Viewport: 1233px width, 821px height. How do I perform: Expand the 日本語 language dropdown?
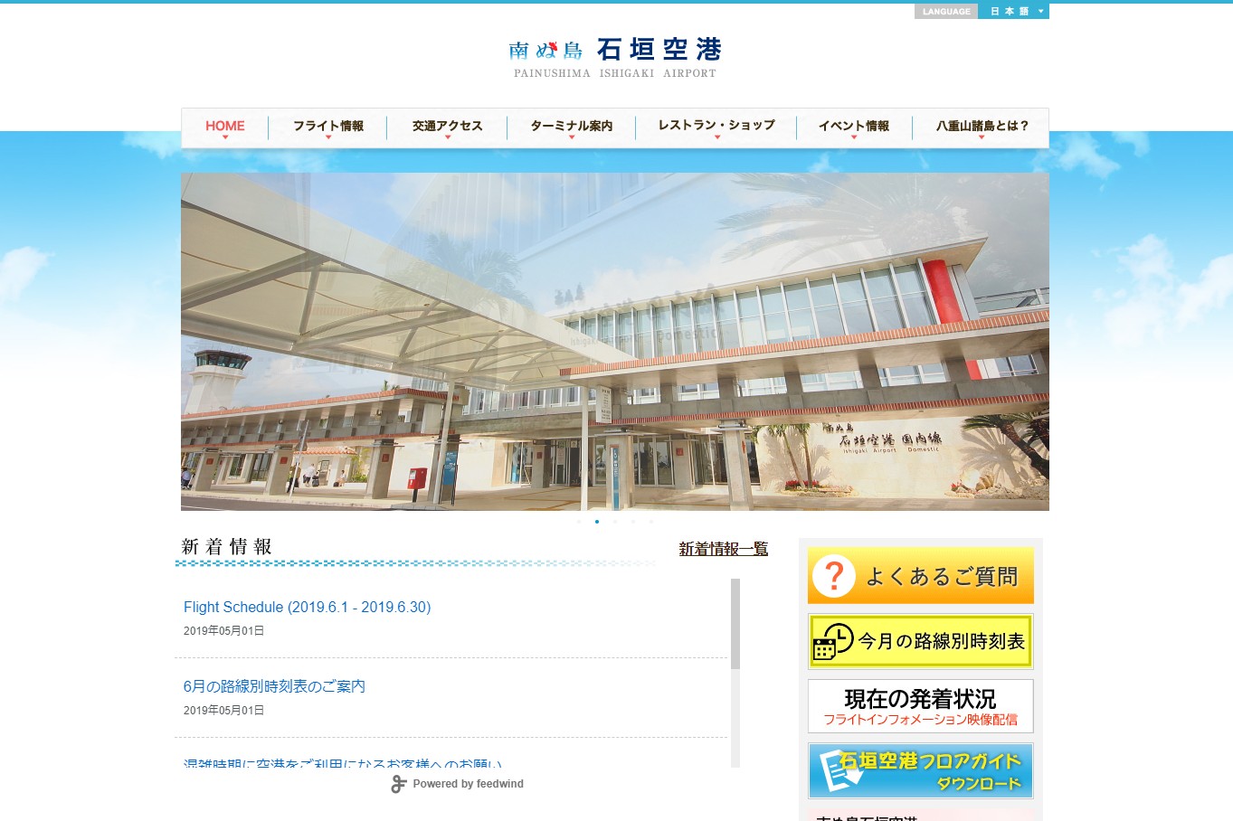[1014, 12]
